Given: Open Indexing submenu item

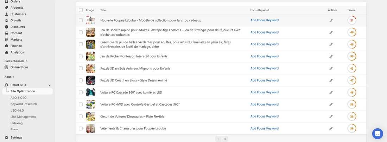Looking at the screenshot, I should [x=17, y=123].
